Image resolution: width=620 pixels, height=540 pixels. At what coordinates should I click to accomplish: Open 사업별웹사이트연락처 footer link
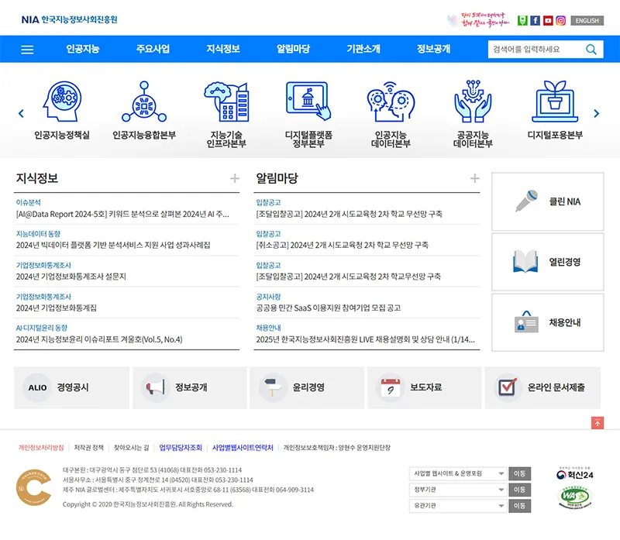[x=243, y=448]
